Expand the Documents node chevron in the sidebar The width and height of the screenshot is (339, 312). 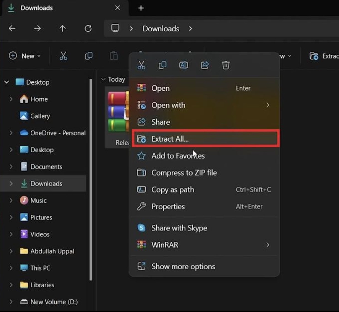11,167
